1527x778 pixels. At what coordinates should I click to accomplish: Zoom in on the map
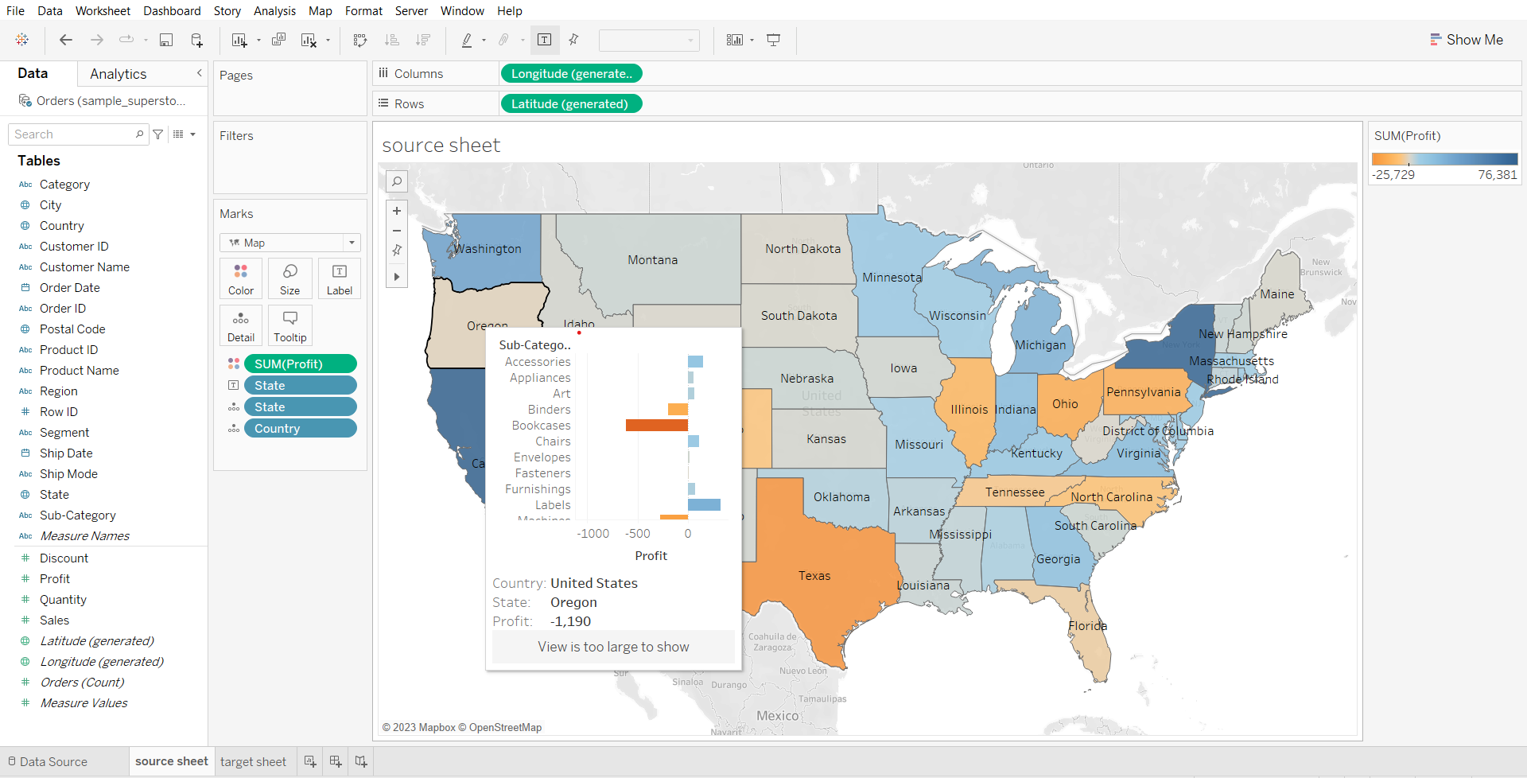coord(396,211)
